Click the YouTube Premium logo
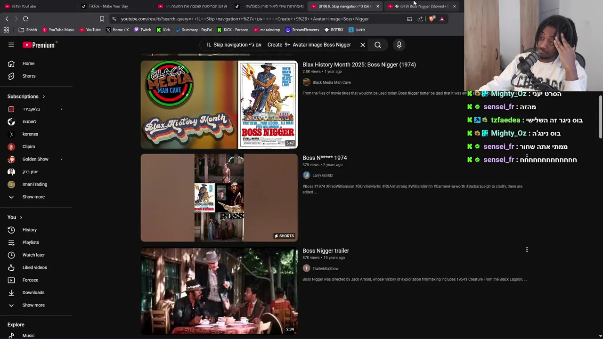This screenshot has height=339, width=603. (40, 45)
